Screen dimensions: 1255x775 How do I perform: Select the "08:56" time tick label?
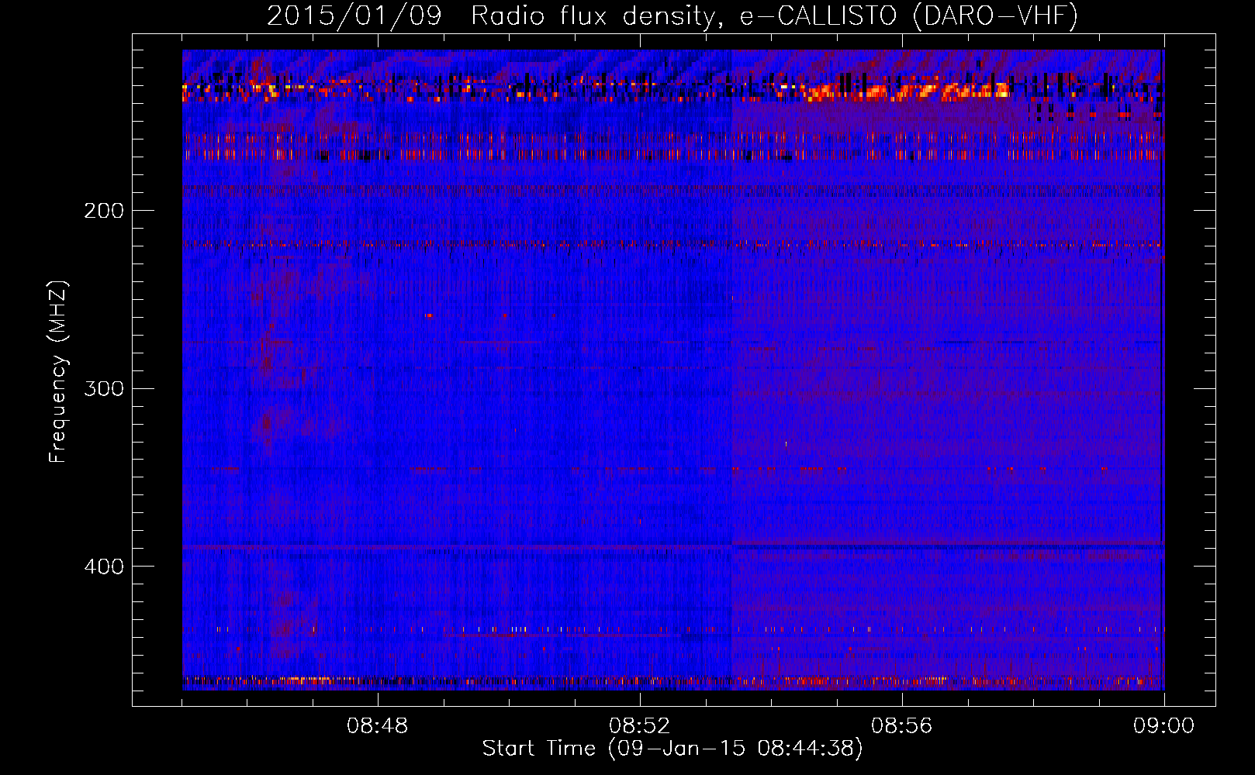tap(902, 726)
